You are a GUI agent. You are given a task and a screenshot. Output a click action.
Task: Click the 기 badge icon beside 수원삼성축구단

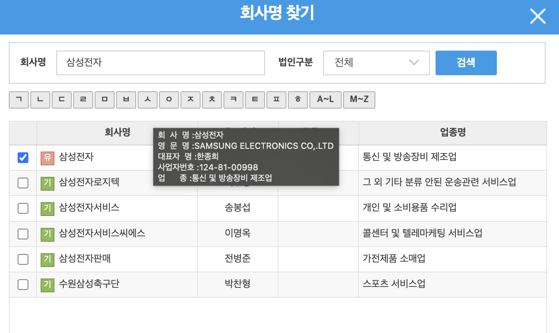(48, 285)
